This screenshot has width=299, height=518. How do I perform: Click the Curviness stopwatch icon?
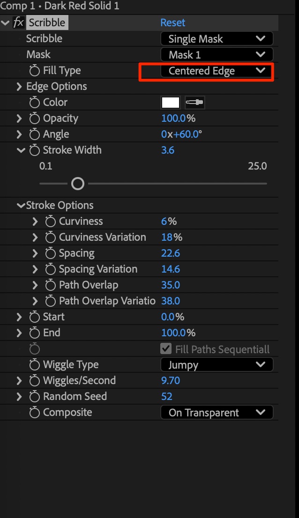click(51, 222)
